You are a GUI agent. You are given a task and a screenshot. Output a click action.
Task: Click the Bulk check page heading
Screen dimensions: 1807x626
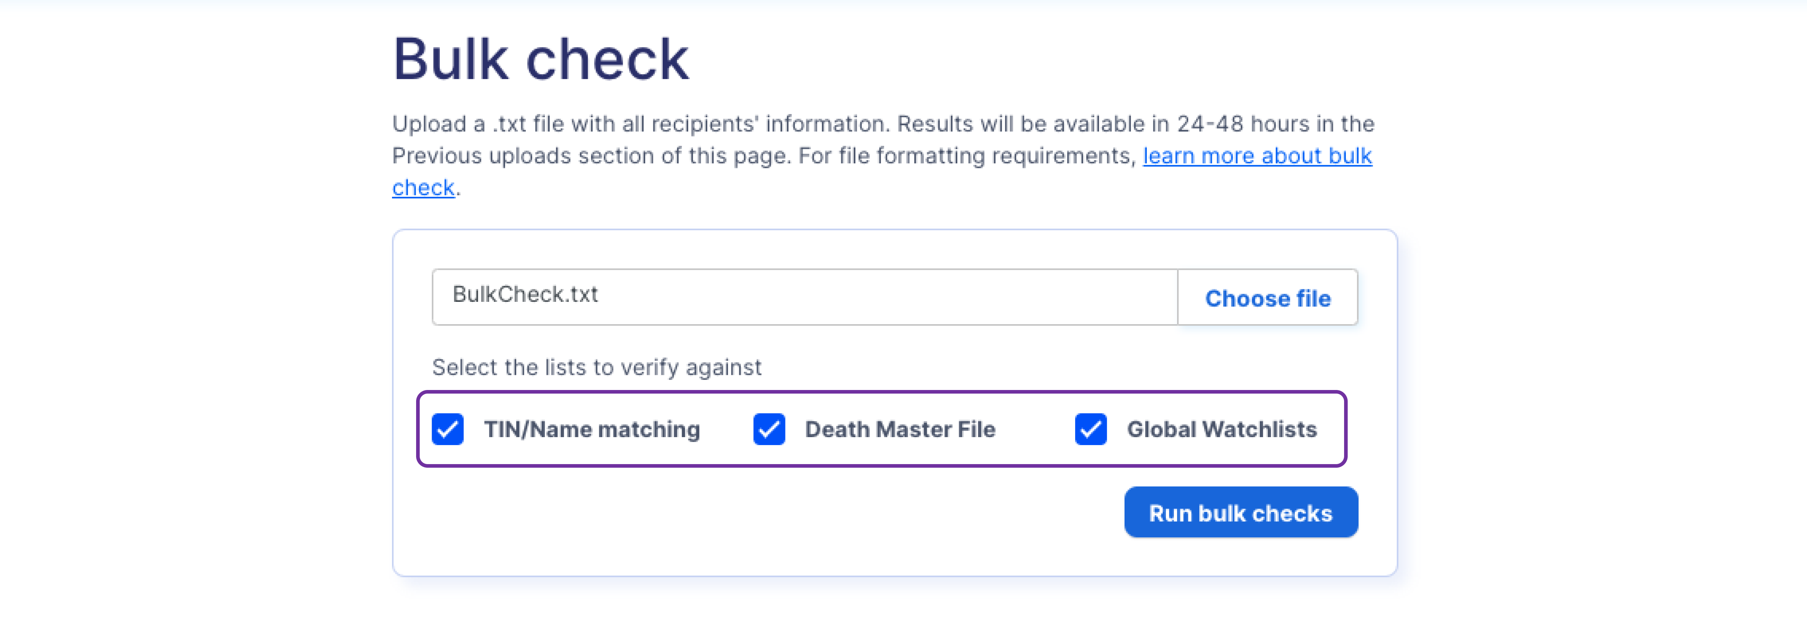point(541,60)
